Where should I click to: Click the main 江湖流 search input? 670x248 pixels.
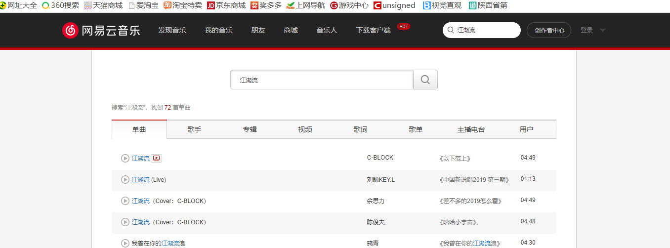coord(322,80)
